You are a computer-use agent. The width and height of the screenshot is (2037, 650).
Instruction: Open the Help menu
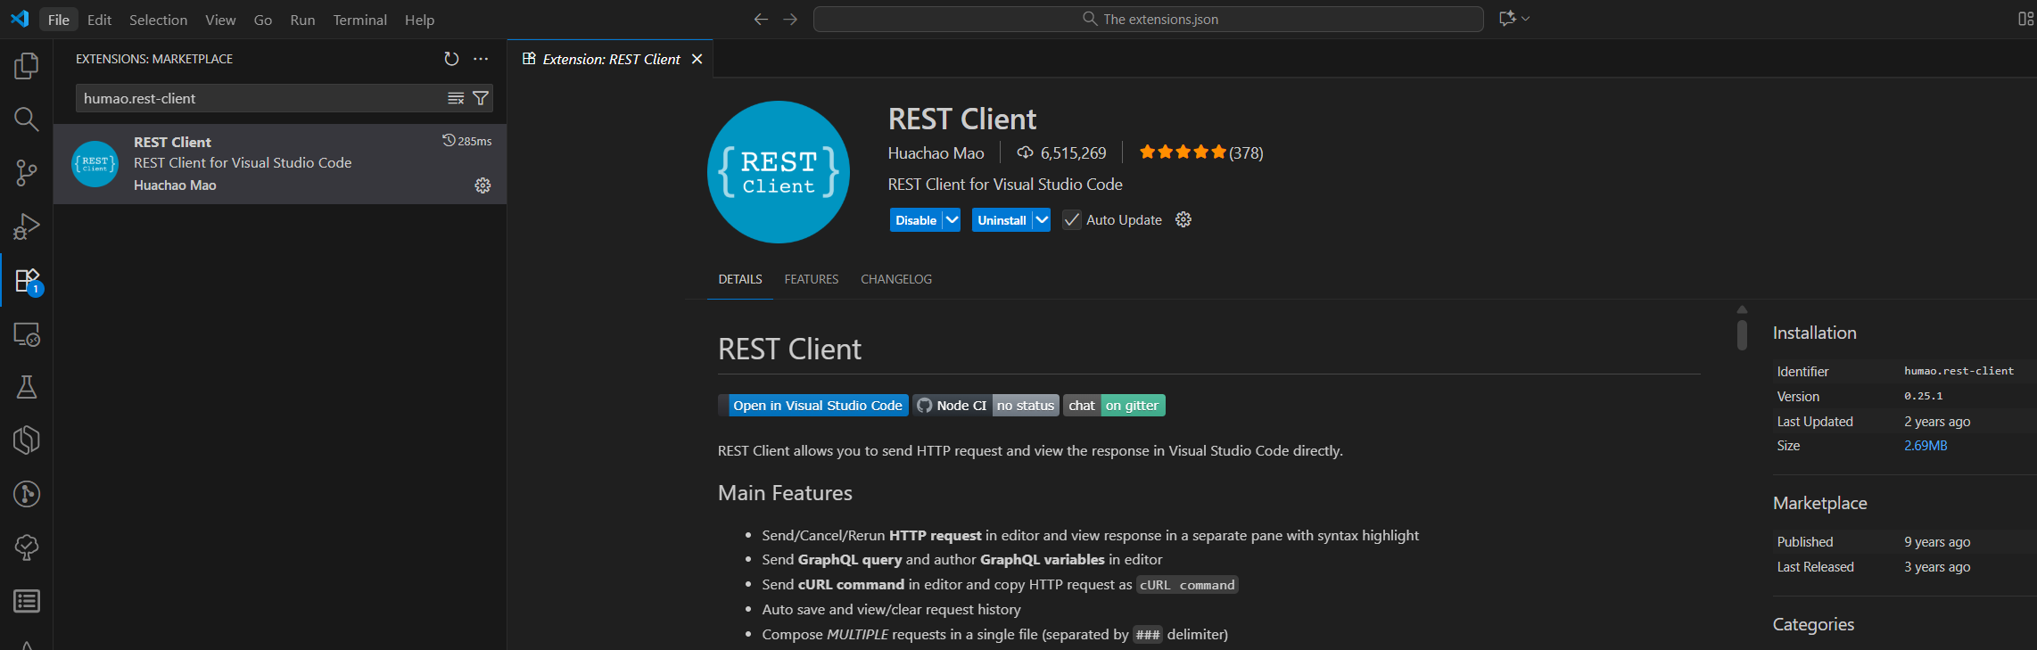419,20
